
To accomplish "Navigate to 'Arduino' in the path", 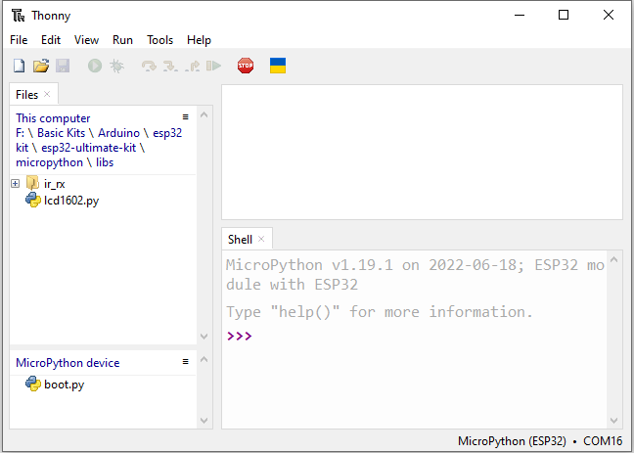I will coord(119,133).
